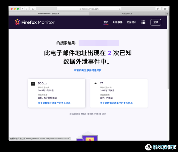Open 主页 navigation item
Image resolution: width=178 pixels, height=152 pixels.
(x=106, y=22)
